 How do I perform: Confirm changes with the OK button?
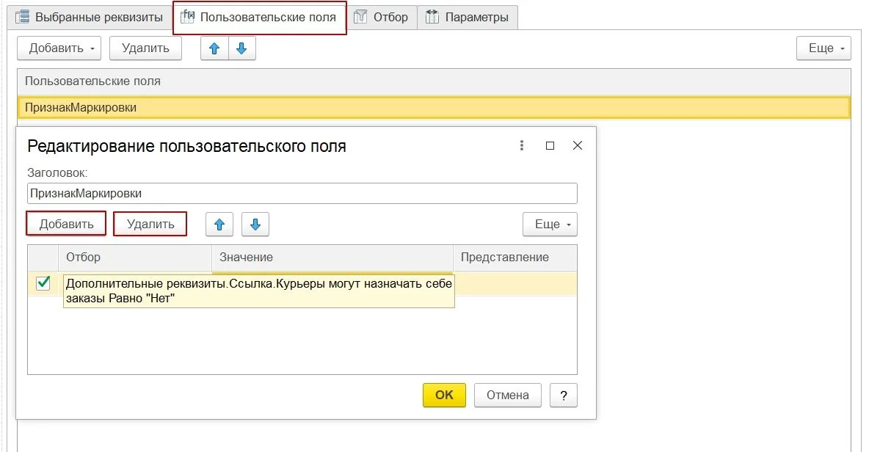click(x=444, y=395)
